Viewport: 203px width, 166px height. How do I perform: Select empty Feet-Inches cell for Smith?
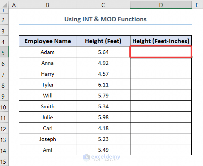[x=161, y=106]
